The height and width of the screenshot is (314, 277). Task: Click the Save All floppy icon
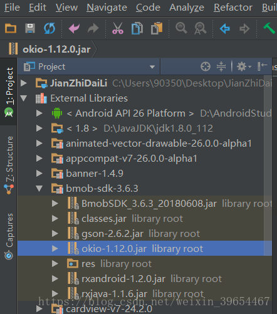[30, 28]
